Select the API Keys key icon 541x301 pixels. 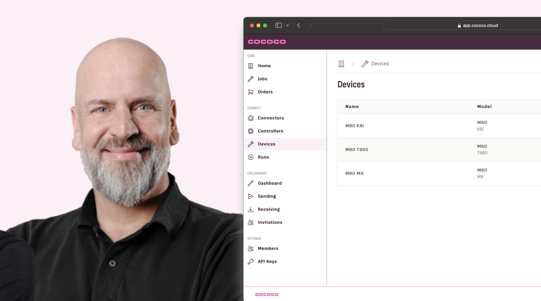(250, 261)
